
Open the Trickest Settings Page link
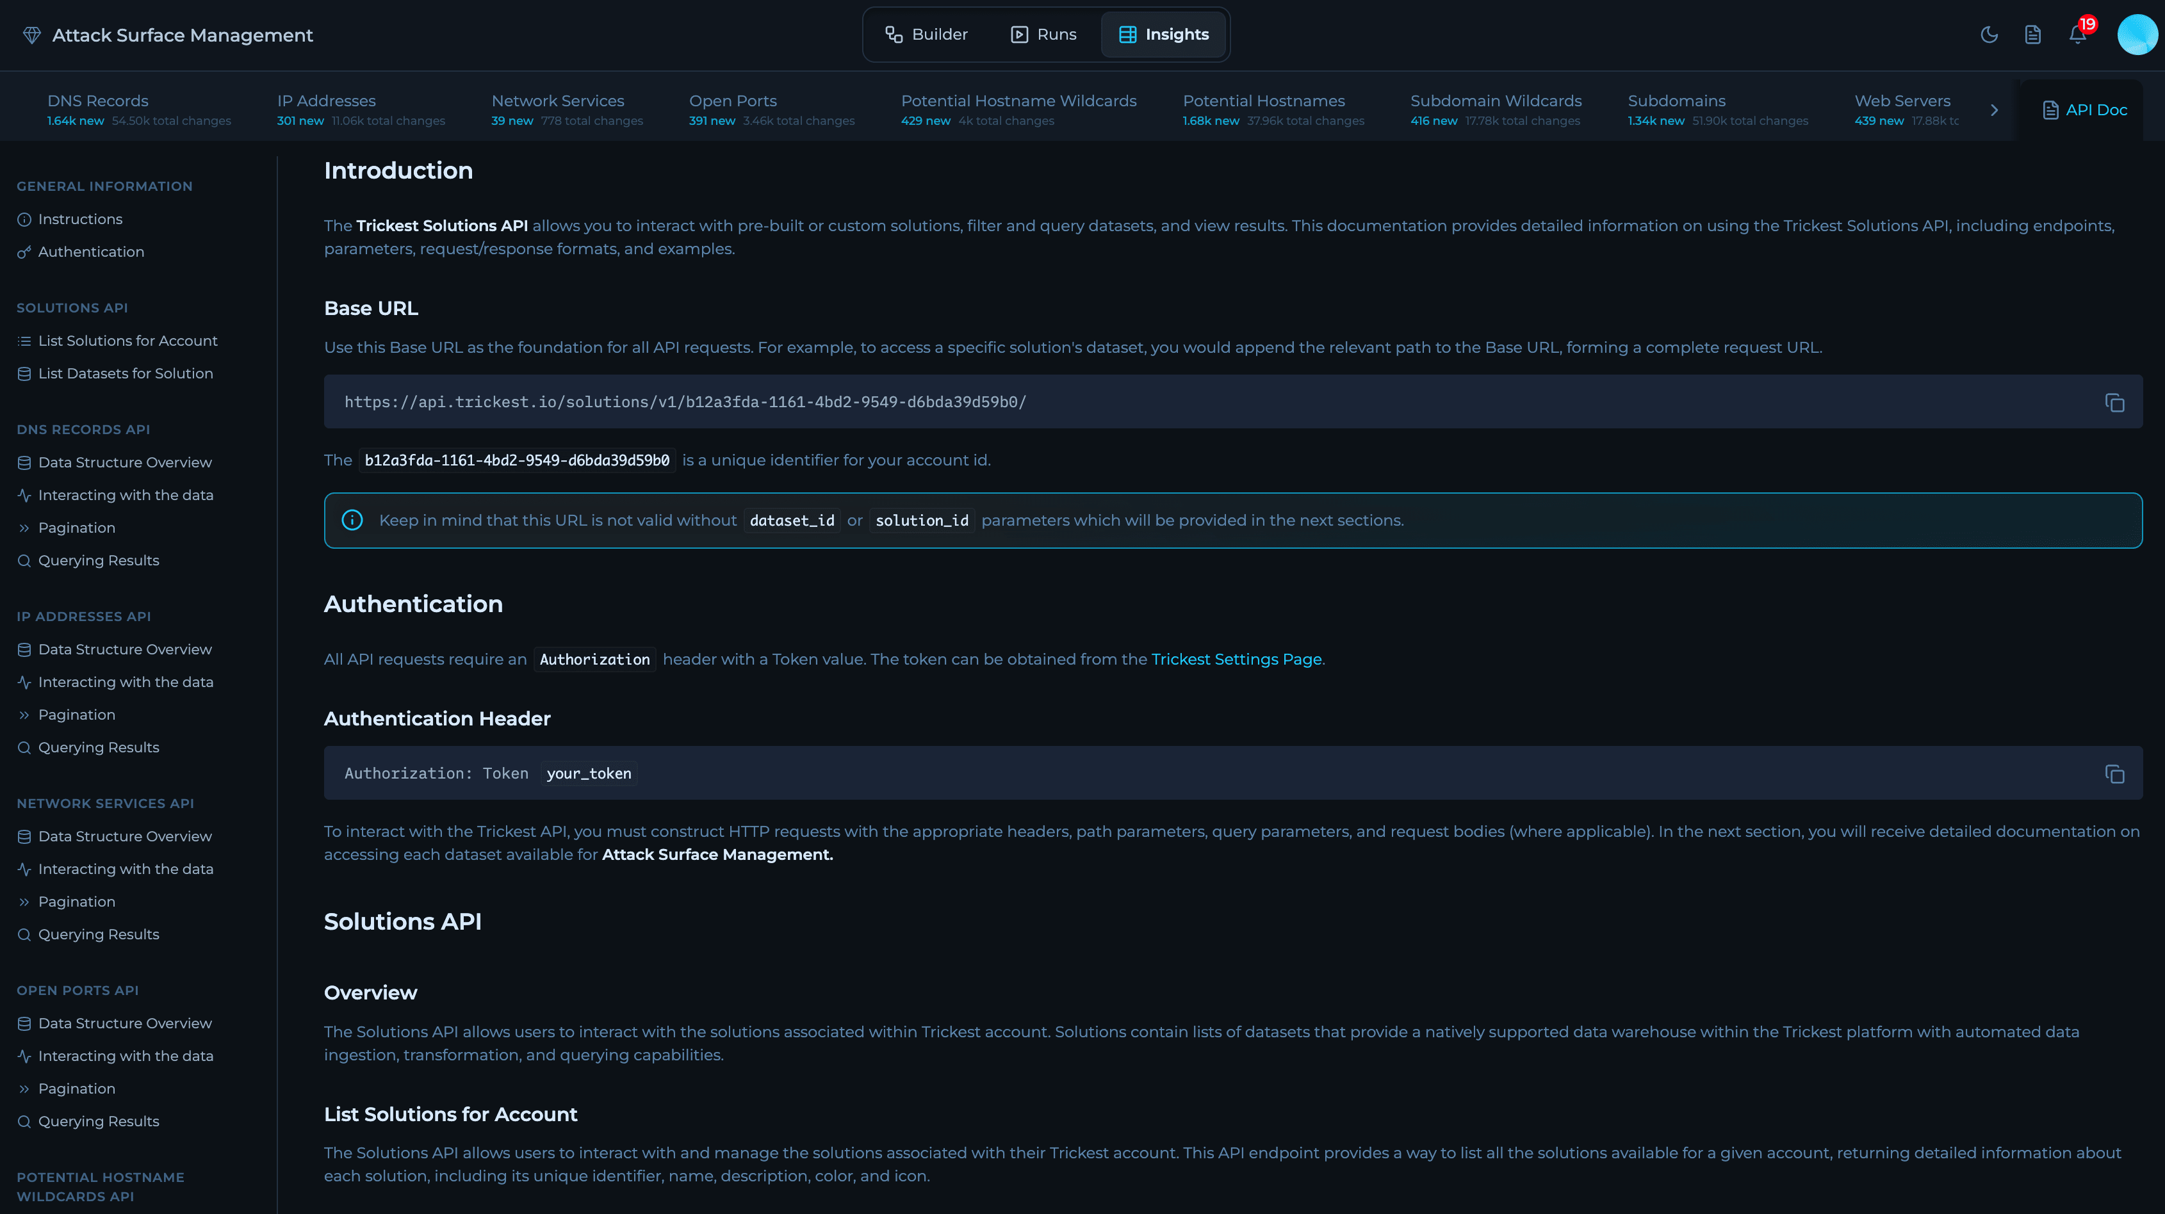coord(1236,660)
